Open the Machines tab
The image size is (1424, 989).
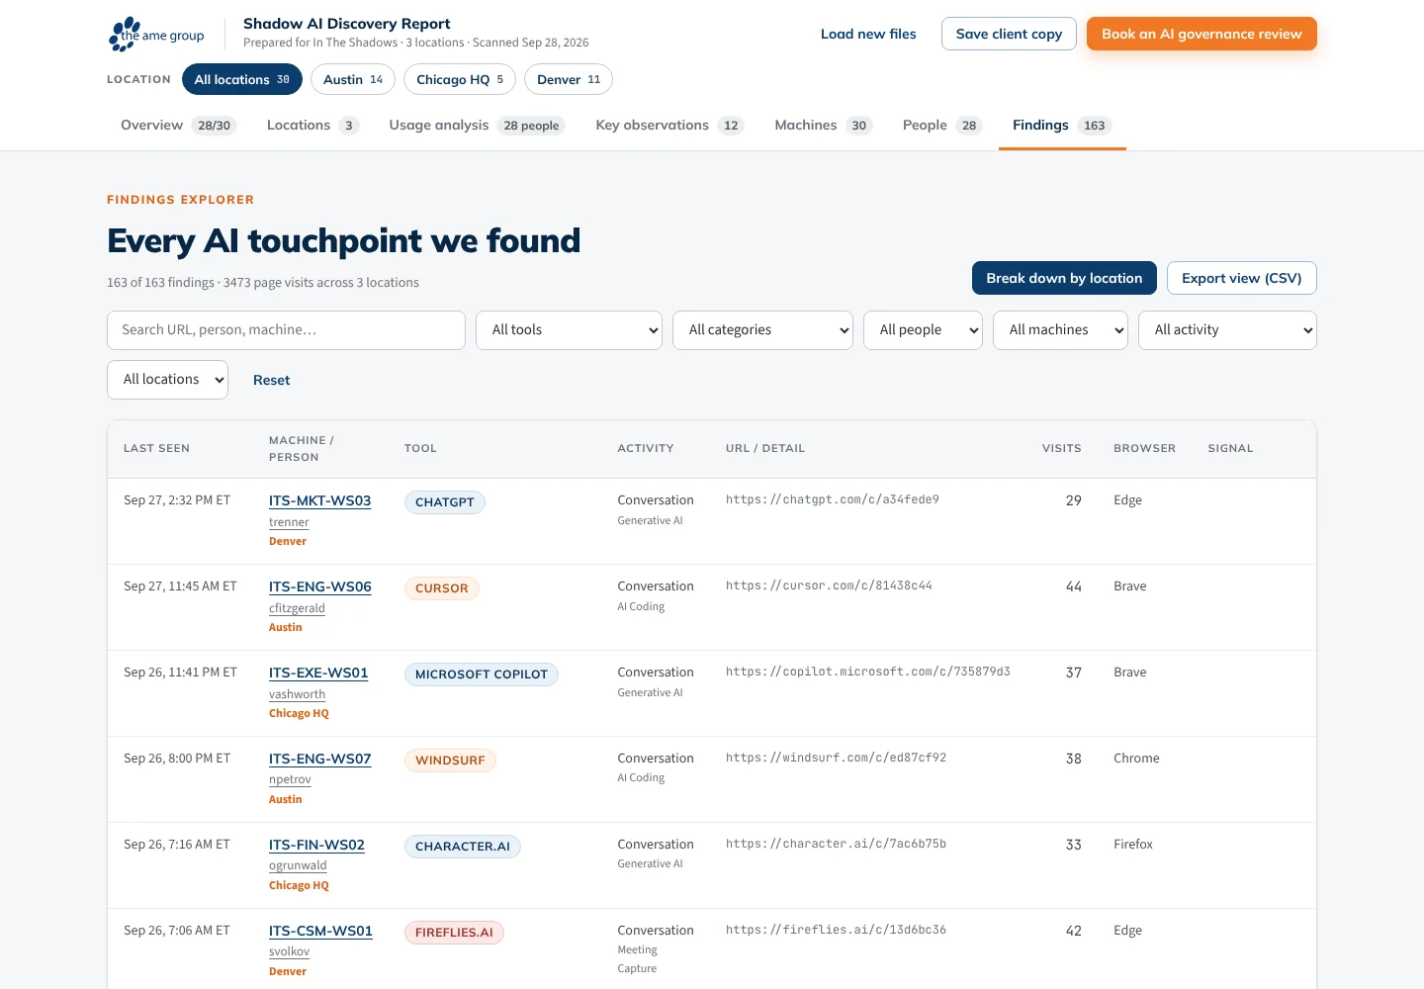point(823,125)
